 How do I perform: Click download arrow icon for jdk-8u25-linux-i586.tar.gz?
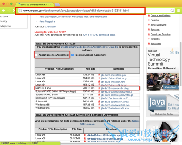99,78
